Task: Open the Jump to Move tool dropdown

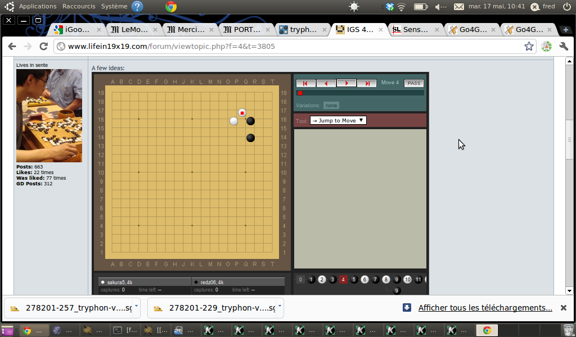Action: pos(338,120)
